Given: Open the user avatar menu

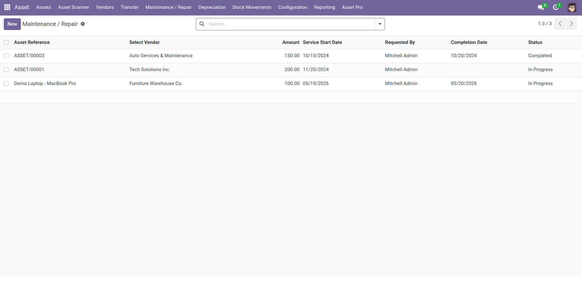Looking at the screenshot, I should coord(572,7).
